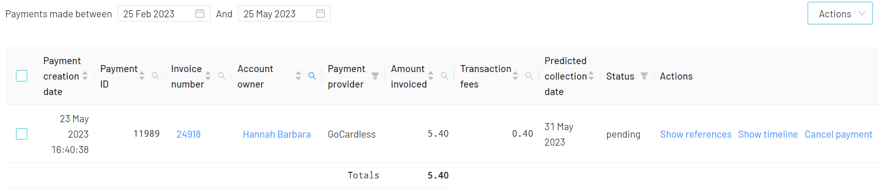This screenshot has height=191, width=879.
Task: Search Account owner with blue magnifier
Action: click(312, 76)
